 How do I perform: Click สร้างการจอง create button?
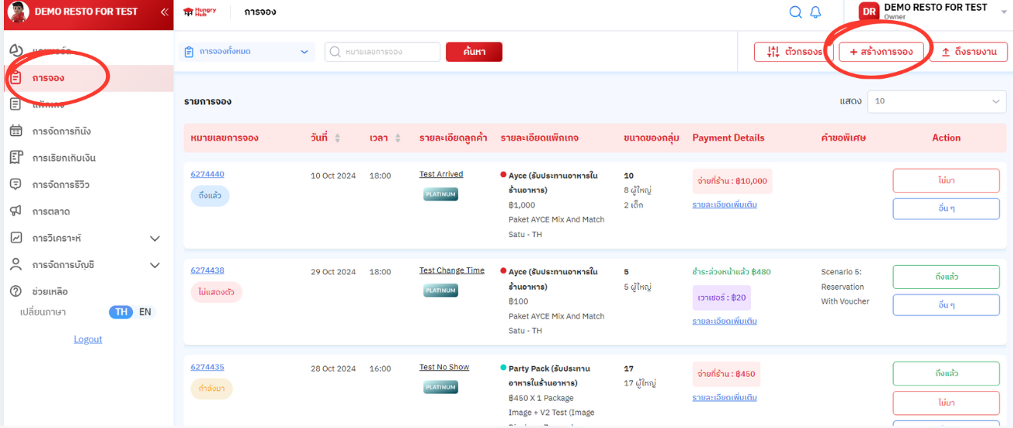(x=881, y=52)
